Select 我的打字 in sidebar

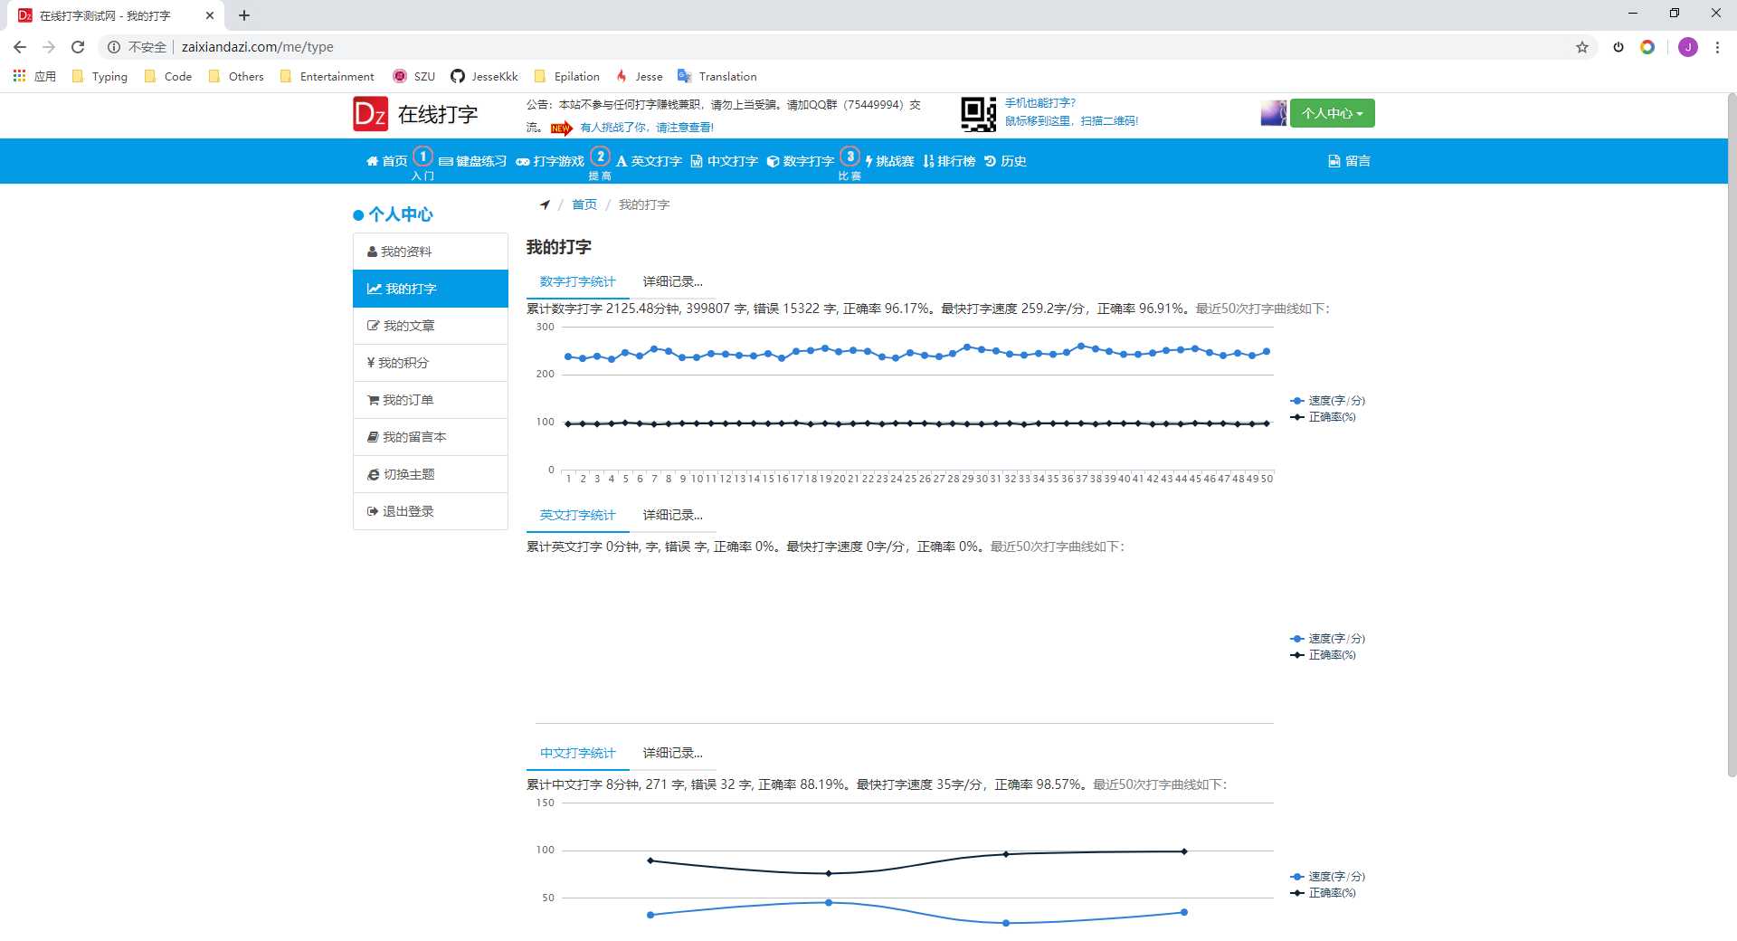click(x=431, y=289)
